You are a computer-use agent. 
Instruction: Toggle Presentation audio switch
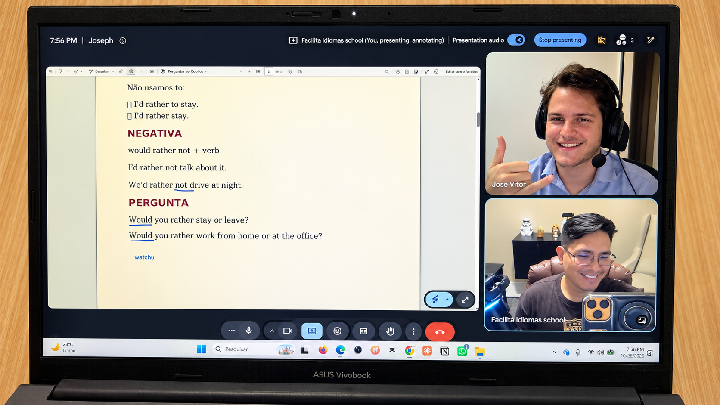click(x=516, y=40)
